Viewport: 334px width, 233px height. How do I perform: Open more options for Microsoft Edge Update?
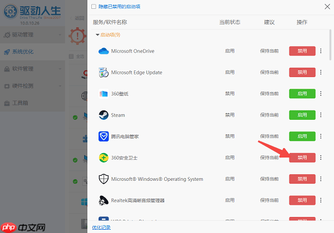[321, 72]
